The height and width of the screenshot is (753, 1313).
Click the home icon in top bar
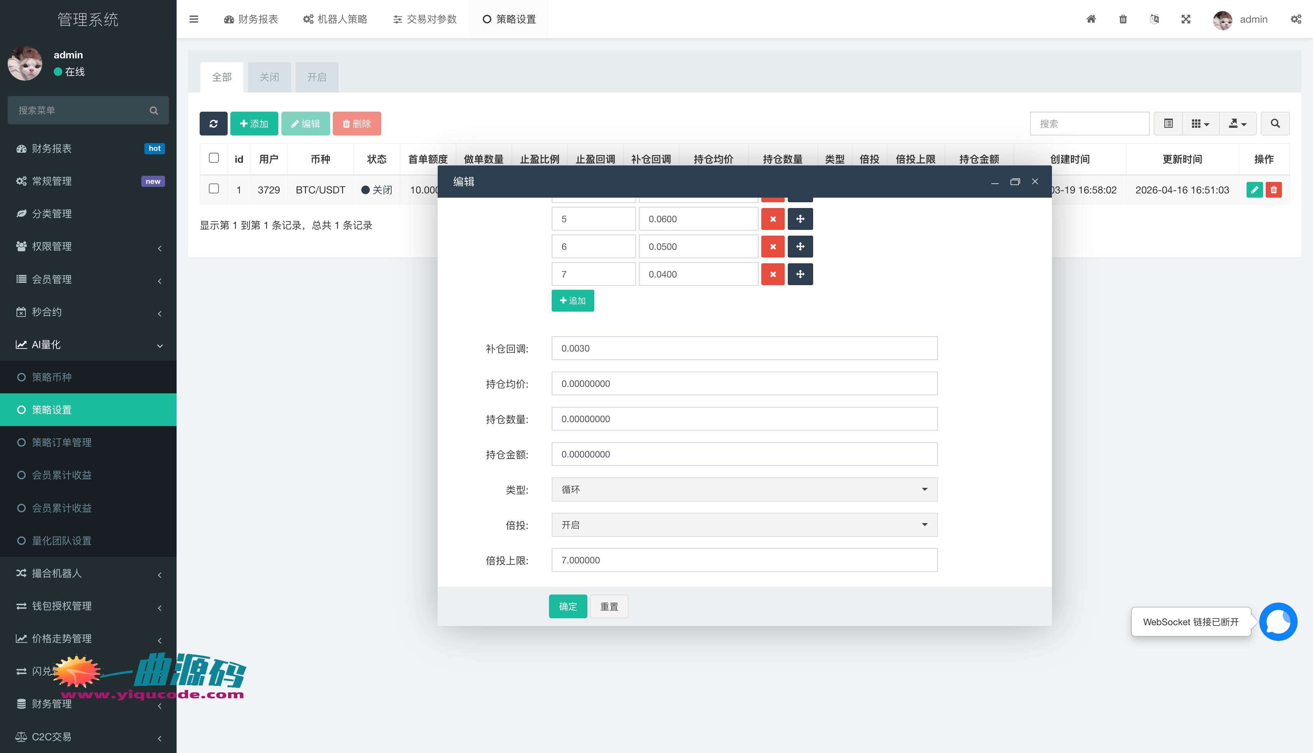click(x=1091, y=19)
